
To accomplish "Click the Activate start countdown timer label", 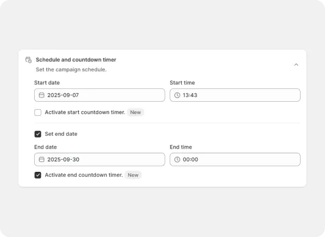I will point(85,112).
